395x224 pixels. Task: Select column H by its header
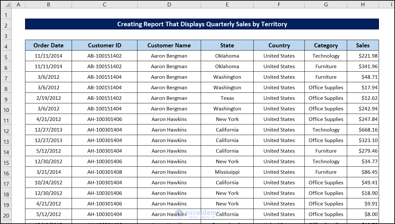point(363,4)
